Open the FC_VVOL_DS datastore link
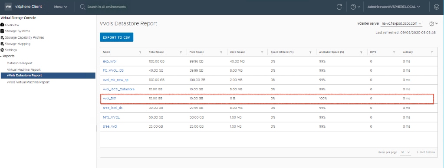This screenshot has width=444, height=168. point(114,70)
